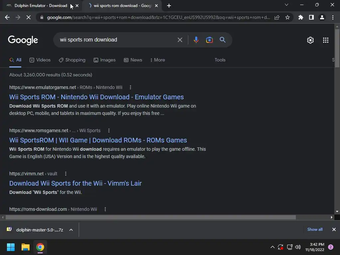Go back to the previous page
The width and height of the screenshot is (340, 255).
(x=7, y=17)
